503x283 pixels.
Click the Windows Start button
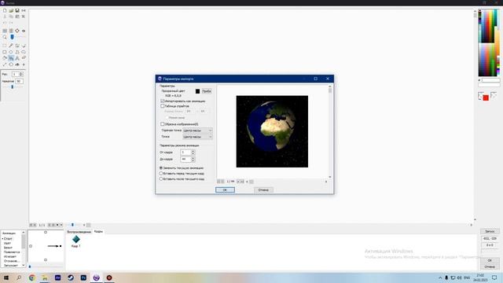(x=6, y=277)
